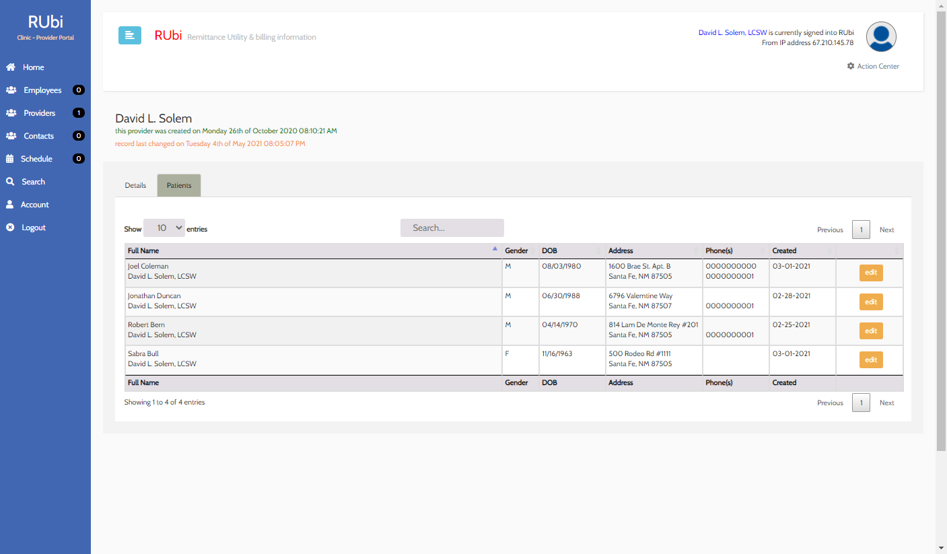Open Providers menu item in sidebar

coord(39,113)
